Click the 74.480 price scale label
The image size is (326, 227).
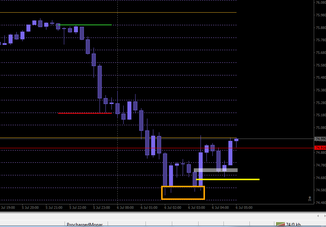click(x=321, y=202)
